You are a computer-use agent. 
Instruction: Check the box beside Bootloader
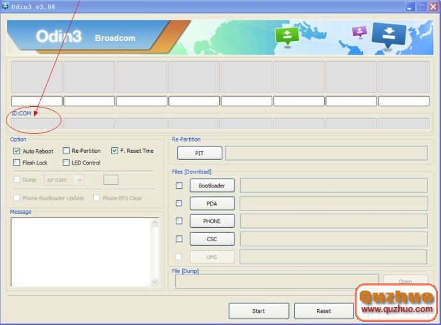(x=179, y=186)
